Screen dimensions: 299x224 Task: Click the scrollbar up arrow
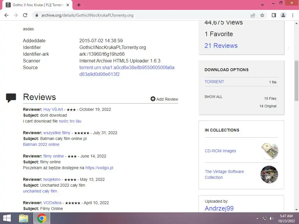(297, 23)
